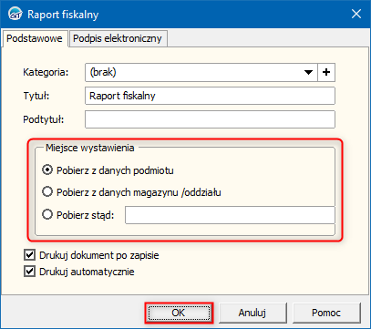Select Pobierz z danych podmiotu option
Image resolution: width=371 pixels, height=329 pixels.
click(x=108, y=170)
